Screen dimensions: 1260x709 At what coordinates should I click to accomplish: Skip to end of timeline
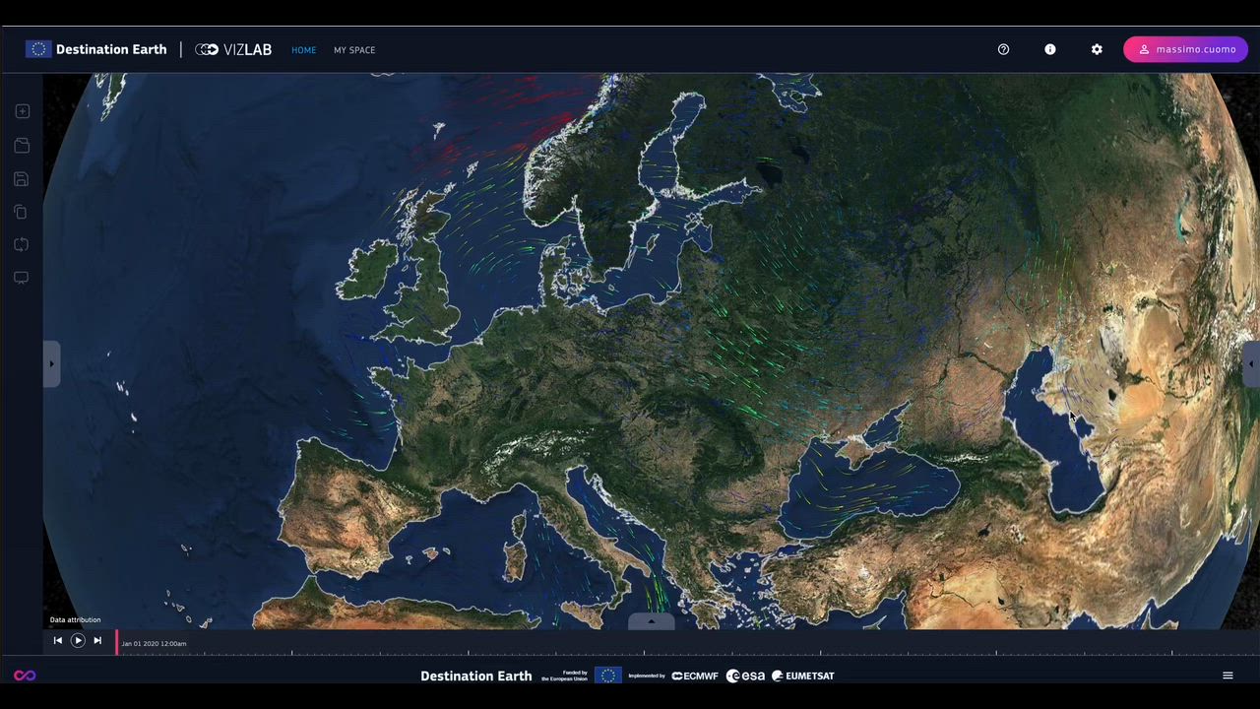click(x=97, y=641)
